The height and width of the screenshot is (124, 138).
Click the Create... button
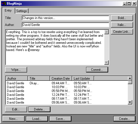pyautogui.click(x=124, y=119)
